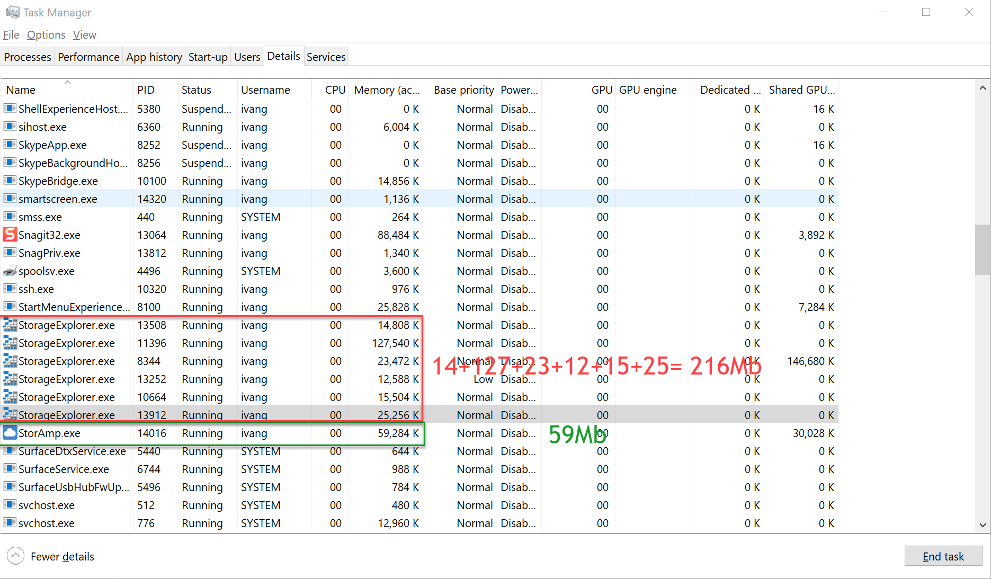Switch to the Users tab
This screenshot has height=579, width=991.
tap(247, 57)
